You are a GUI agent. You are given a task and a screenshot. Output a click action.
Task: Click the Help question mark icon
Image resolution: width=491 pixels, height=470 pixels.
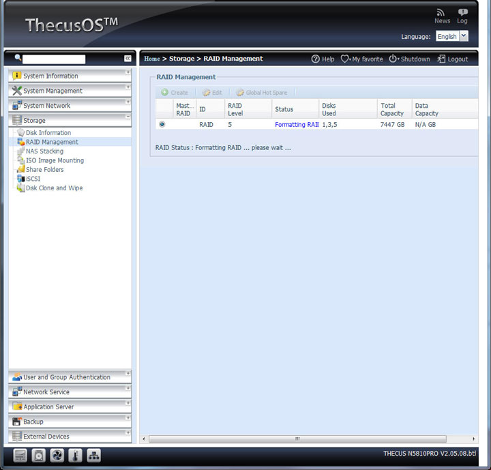point(315,59)
